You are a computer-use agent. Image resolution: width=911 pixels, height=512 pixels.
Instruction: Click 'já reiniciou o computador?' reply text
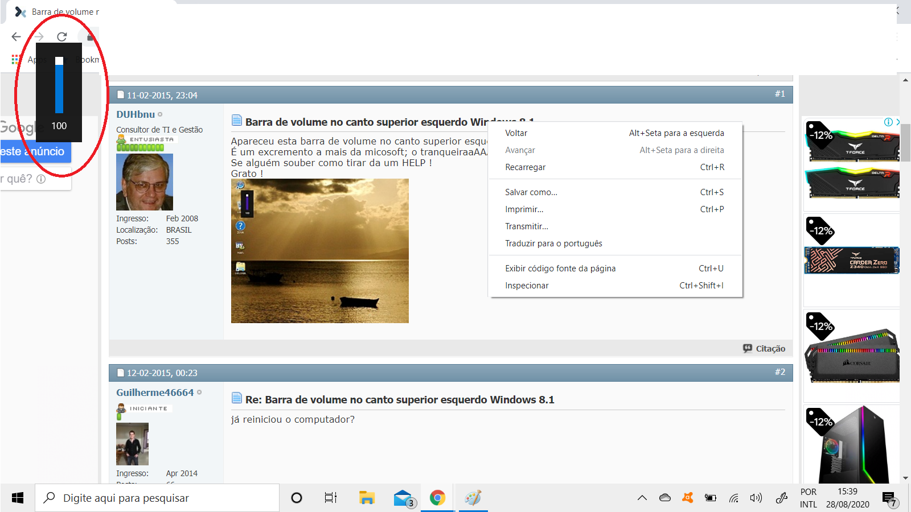(293, 419)
